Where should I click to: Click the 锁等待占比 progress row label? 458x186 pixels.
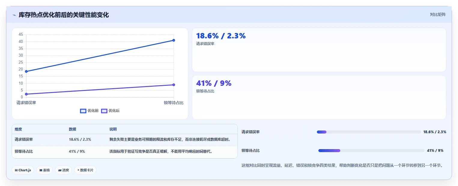pyautogui.click(x=250, y=151)
